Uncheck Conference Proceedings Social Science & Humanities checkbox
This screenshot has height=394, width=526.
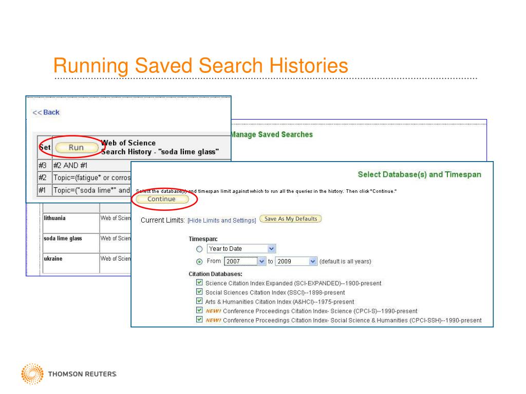coord(199,320)
